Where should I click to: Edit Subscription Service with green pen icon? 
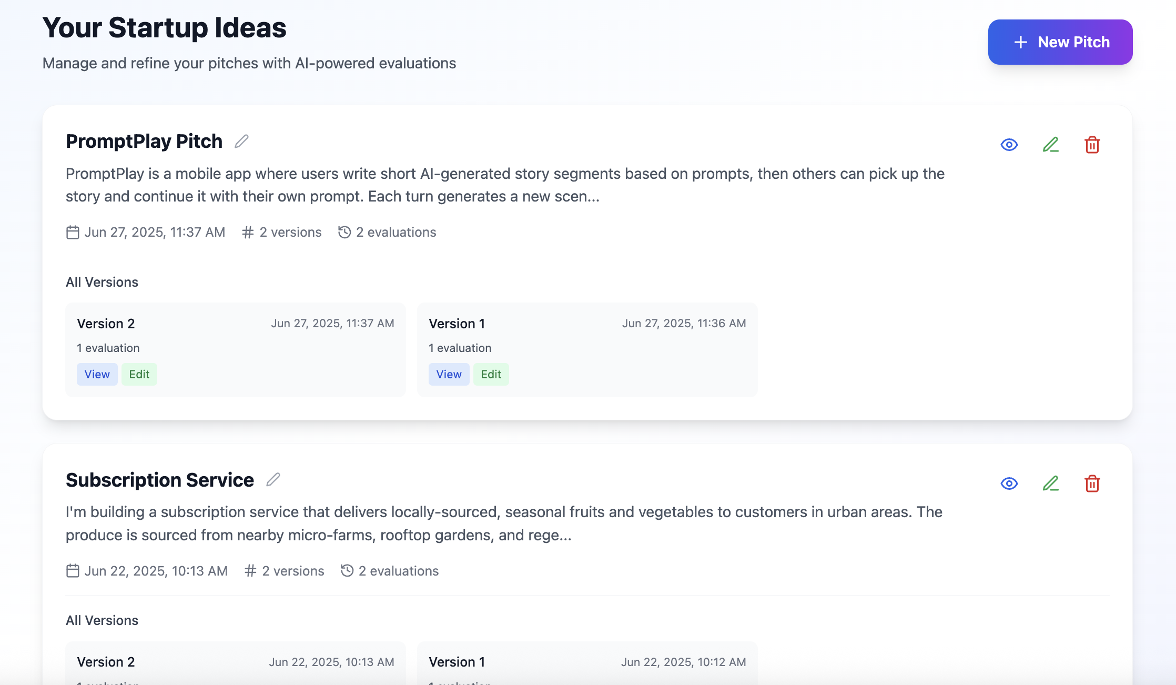pyautogui.click(x=1050, y=483)
